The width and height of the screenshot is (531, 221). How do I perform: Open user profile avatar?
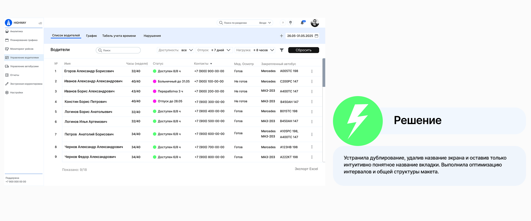tap(315, 23)
